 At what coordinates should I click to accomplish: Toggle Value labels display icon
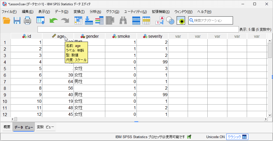[160, 20]
